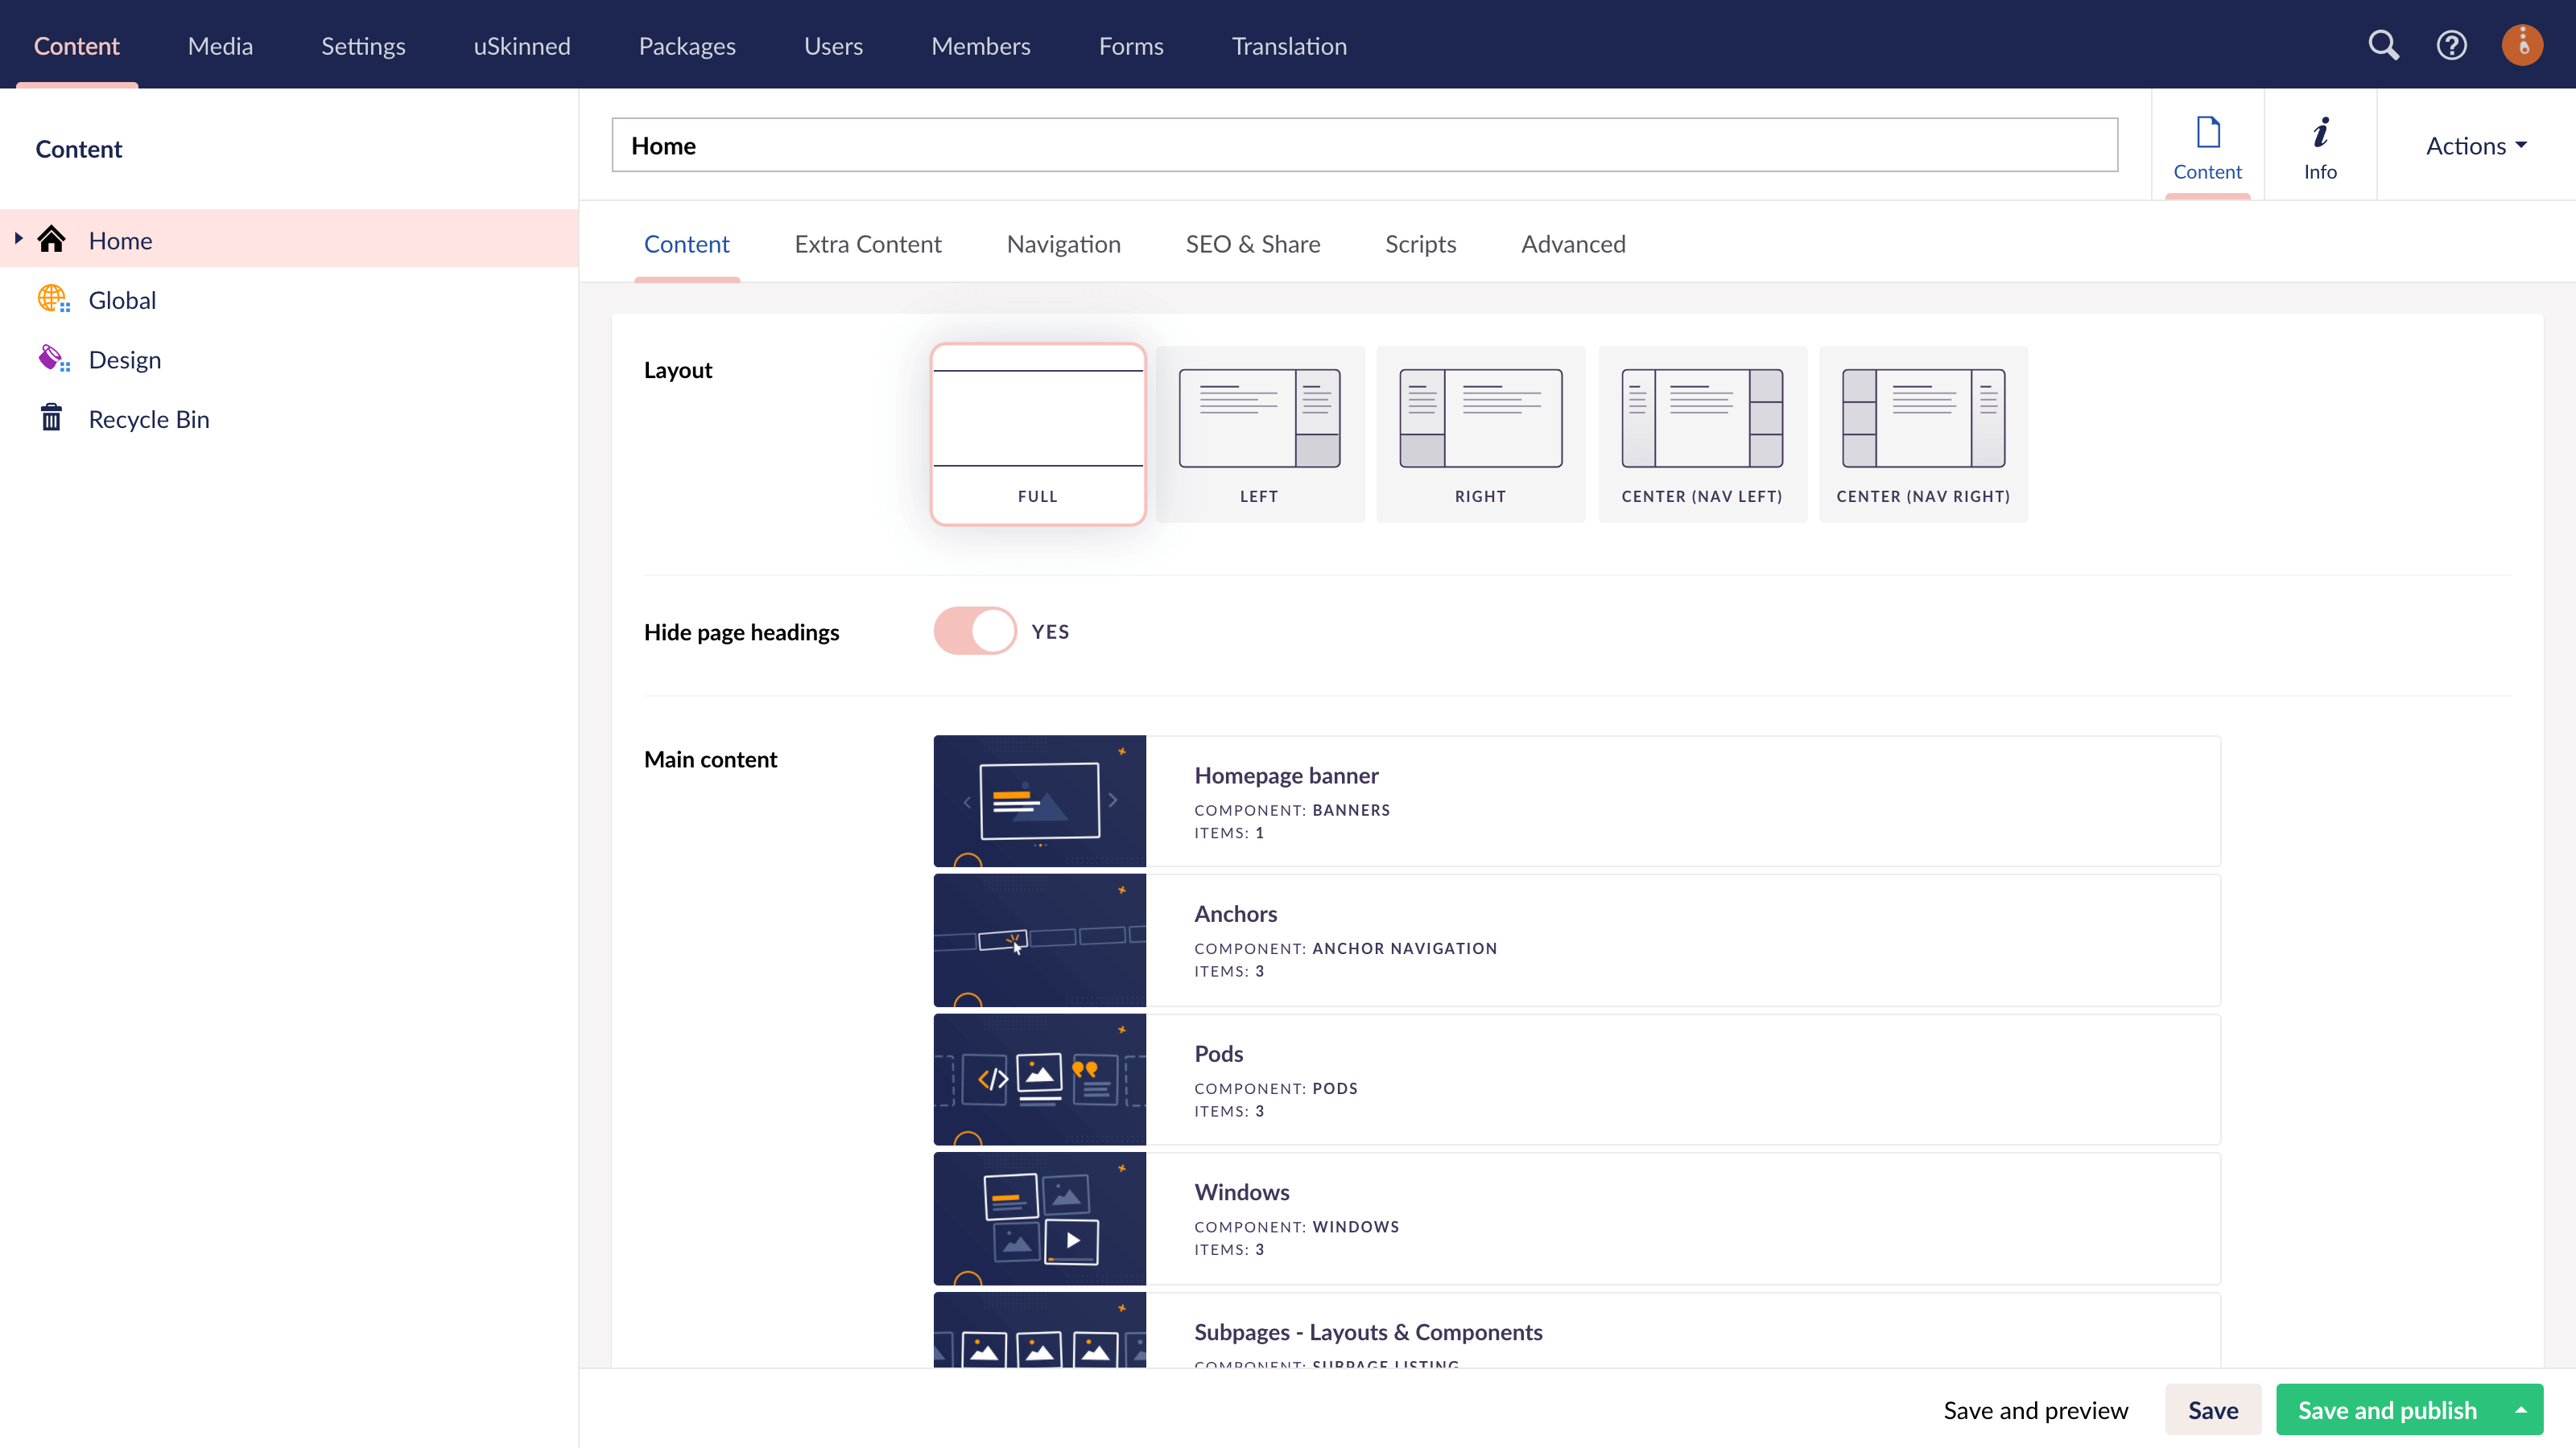
Task: Open the help question mark icon
Action: (2451, 45)
